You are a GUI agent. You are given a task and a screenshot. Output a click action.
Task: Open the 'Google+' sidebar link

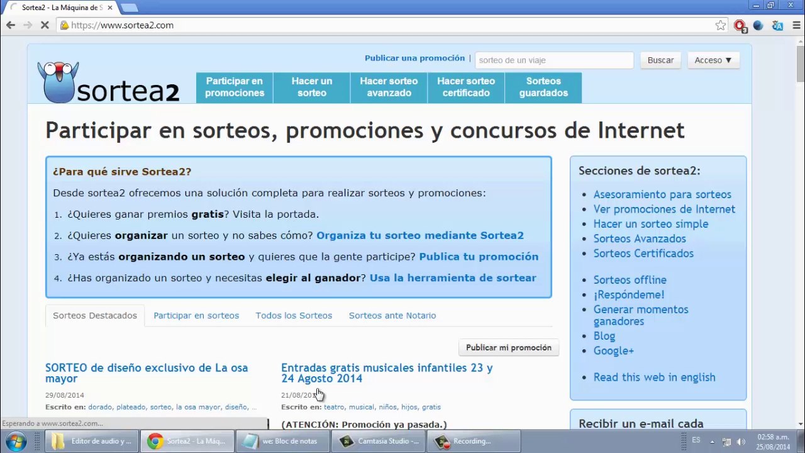(x=614, y=351)
